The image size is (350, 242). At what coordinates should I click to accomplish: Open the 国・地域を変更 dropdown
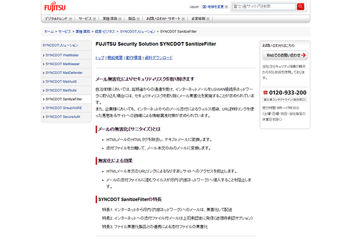tap(215, 7)
